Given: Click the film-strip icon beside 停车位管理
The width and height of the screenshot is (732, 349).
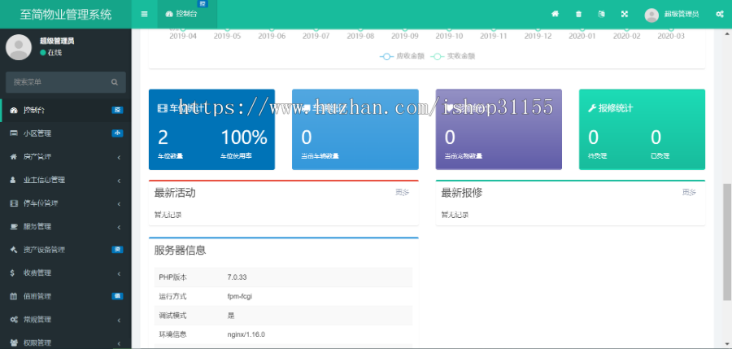Looking at the screenshot, I should pyautogui.click(x=14, y=203).
